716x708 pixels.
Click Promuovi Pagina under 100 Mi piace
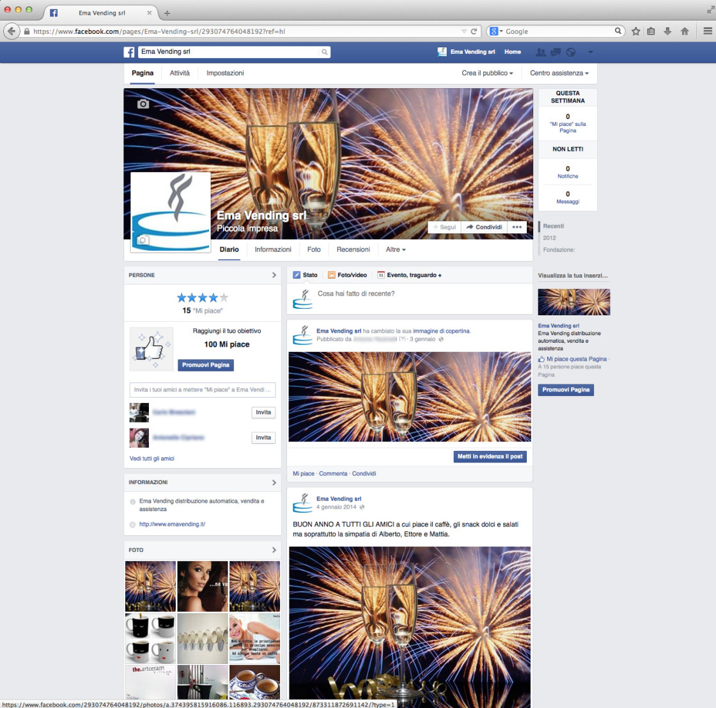pyautogui.click(x=205, y=365)
